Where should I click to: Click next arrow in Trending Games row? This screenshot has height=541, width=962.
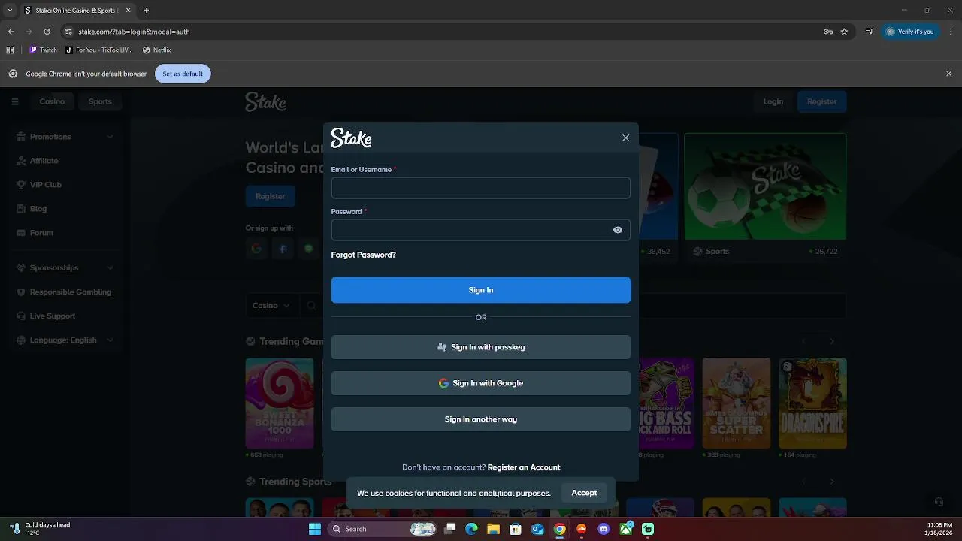832,341
